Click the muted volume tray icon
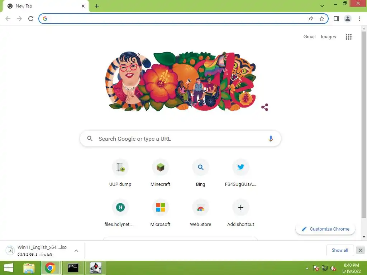This screenshot has height=275, width=367. coord(333,268)
